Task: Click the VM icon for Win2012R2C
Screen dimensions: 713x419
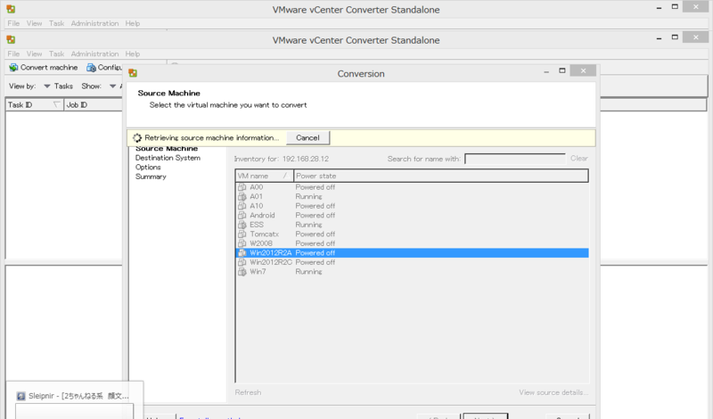Action: pyautogui.click(x=242, y=262)
